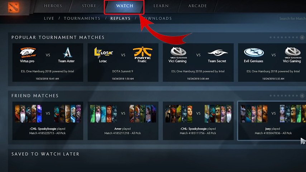The height and width of the screenshot is (172, 306).
Task: Click the Evil Geniuses logo
Action: [254, 53]
